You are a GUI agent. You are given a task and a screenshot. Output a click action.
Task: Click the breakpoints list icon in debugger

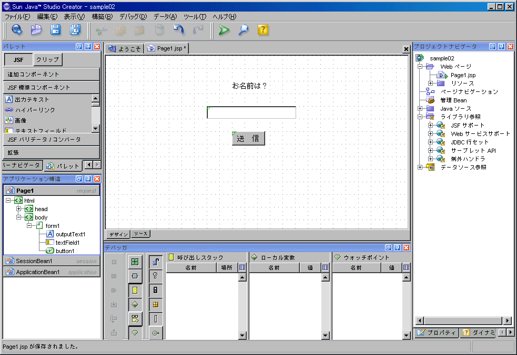pos(135,318)
